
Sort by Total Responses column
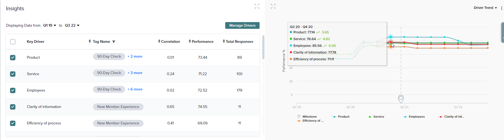coord(224,41)
